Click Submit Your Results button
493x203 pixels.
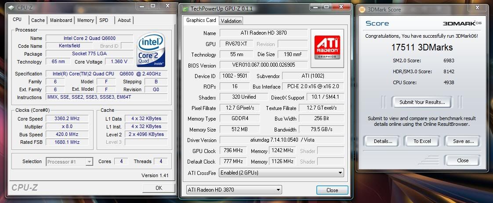pyautogui.click(x=422, y=102)
